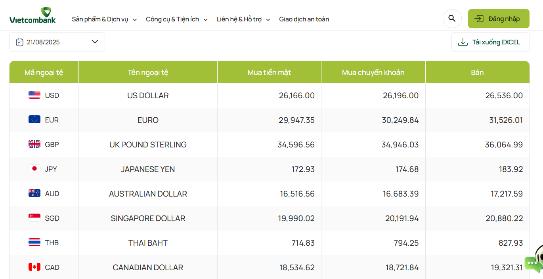Viewport: 543px width, 279px height.
Task: Open the date selector dropdown chevron
Action: click(x=95, y=42)
